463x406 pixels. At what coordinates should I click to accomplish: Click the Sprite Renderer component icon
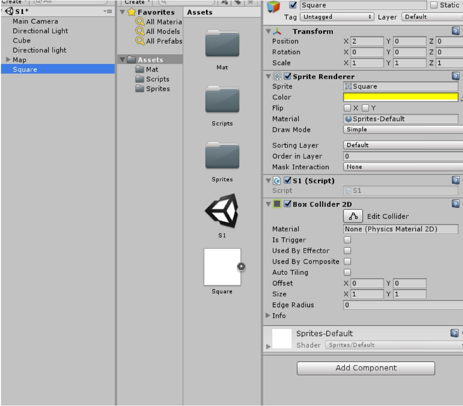277,76
